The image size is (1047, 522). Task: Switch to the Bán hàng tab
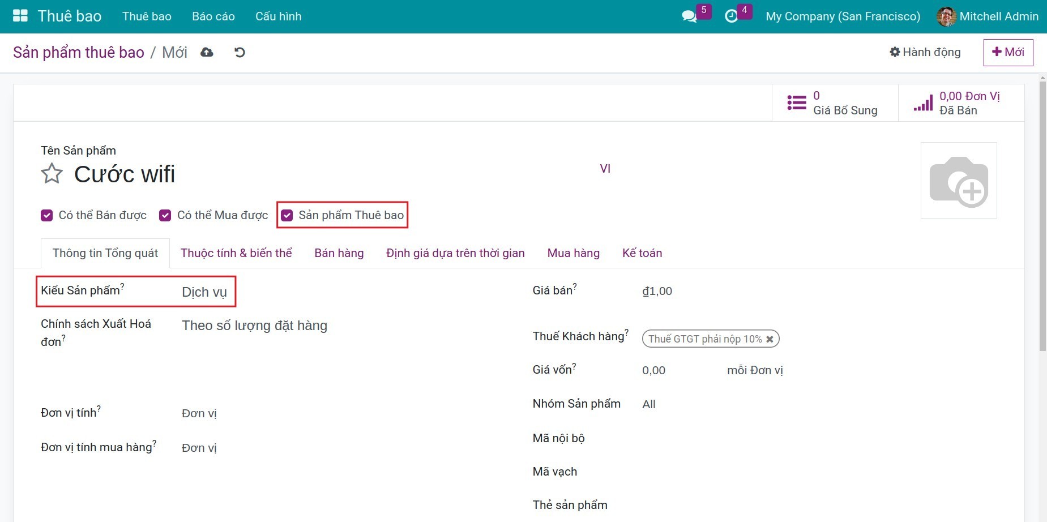pos(339,253)
